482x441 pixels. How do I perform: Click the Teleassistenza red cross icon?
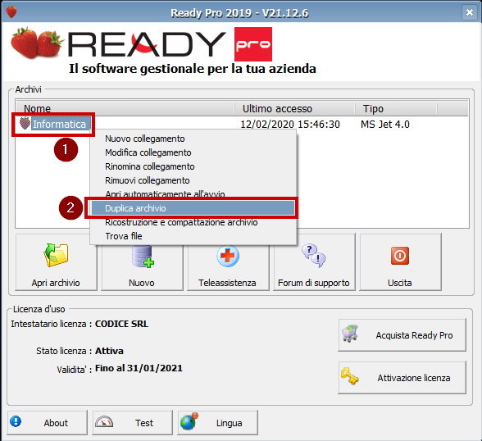coord(228,256)
